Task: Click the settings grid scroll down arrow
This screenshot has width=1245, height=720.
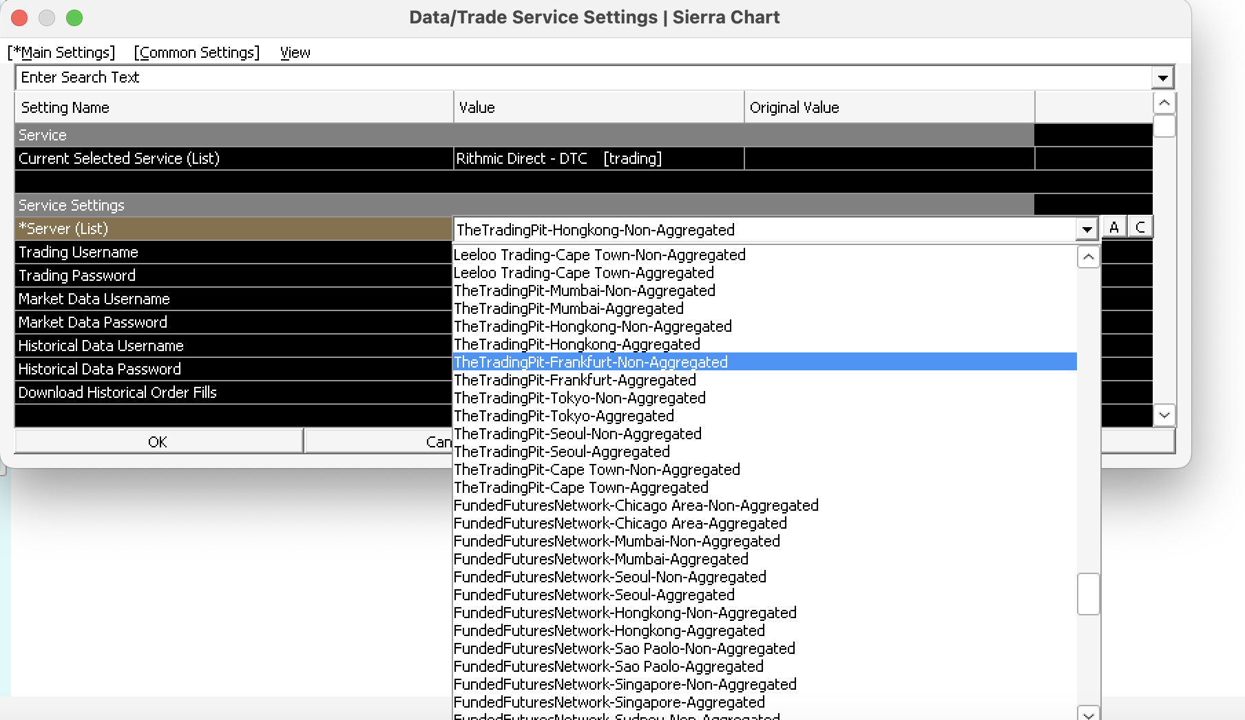Action: pos(1164,415)
